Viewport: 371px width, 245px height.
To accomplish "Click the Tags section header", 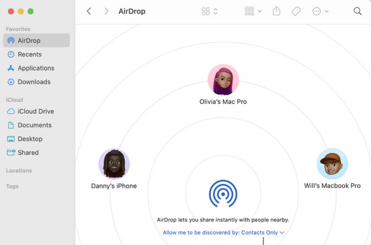I will pyautogui.click(x=12, y=186).
